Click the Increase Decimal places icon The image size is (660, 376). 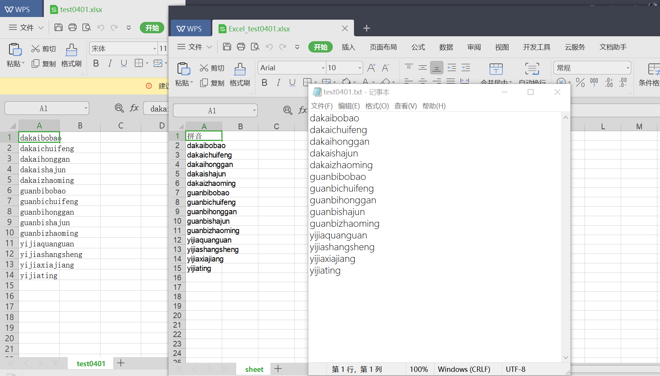pos(609,82)
